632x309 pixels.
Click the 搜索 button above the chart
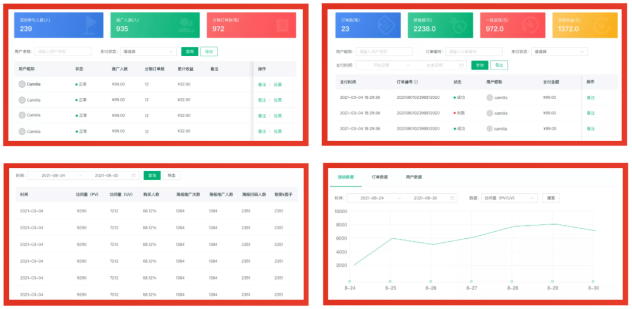[x=551, y=198]
